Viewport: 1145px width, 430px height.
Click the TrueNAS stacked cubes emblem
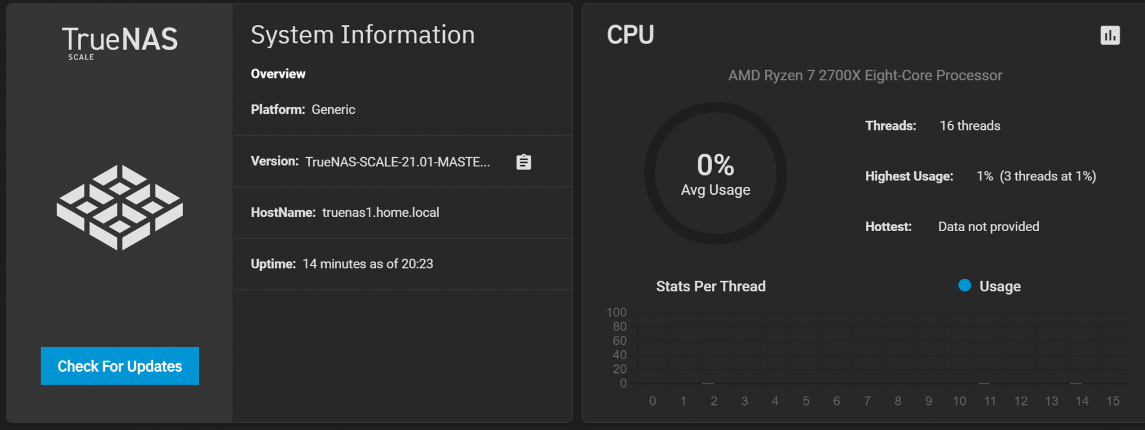click(x=120, y=207)
